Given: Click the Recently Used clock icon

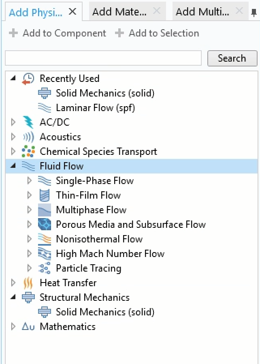Looking at the screenshot, I should [28, 79].
